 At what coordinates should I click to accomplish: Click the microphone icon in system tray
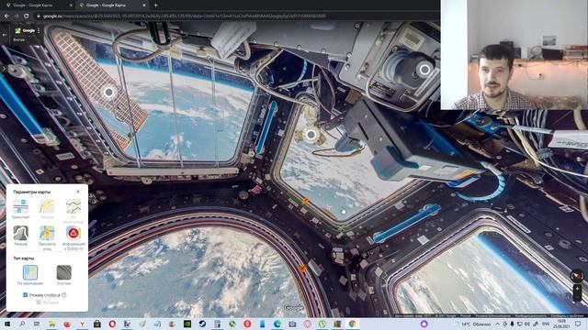(x=512, y=324)
